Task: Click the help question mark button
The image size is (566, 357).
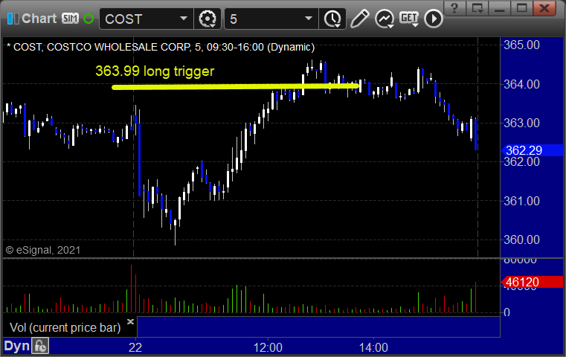Action: click(x=454, y=8)
